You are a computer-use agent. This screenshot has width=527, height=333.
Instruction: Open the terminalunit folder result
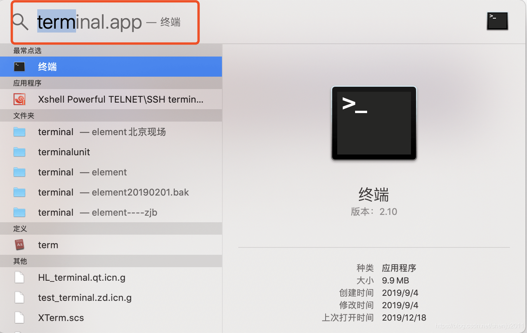(x=64, y=152)
